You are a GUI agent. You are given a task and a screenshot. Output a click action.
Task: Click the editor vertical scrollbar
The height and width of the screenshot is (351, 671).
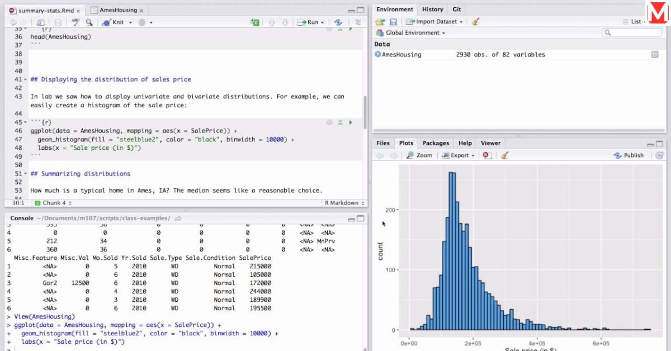click(x=366, y=112)
